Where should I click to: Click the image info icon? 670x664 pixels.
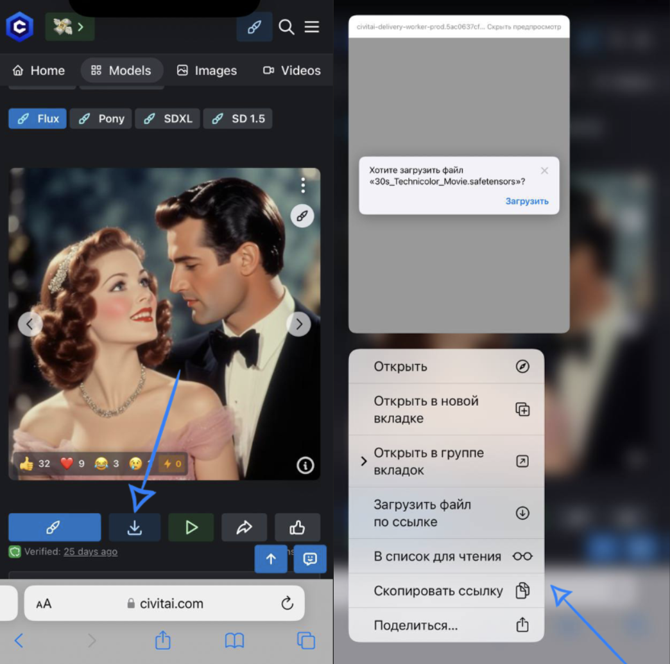click(305, 466)
